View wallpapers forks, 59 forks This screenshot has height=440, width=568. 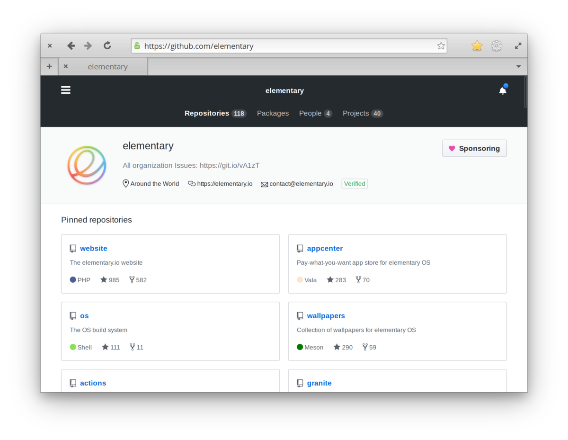coord(369,347)
